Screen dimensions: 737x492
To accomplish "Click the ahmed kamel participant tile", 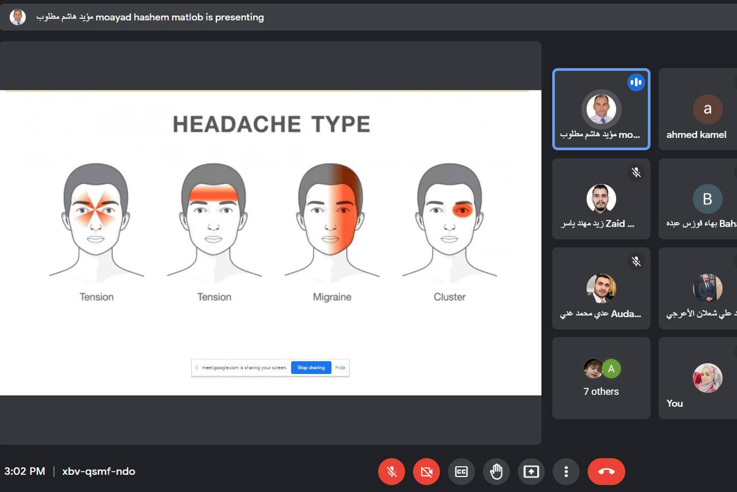I will point(698,109).
